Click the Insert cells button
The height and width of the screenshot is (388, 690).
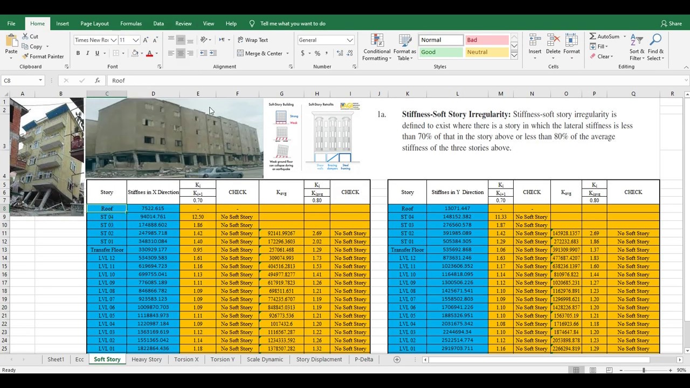[x=535, y=48]
